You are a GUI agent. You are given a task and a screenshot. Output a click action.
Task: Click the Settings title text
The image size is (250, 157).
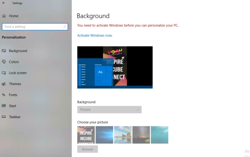pos(17,3)
